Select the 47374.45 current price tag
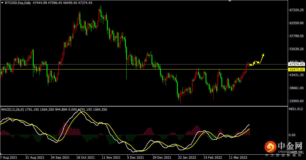This screenshot has width=306, height=160. click(x=296, y=64)
